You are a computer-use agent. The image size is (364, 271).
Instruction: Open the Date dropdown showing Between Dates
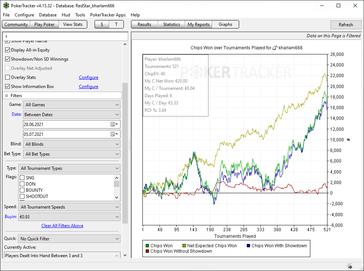click(72, 114)
